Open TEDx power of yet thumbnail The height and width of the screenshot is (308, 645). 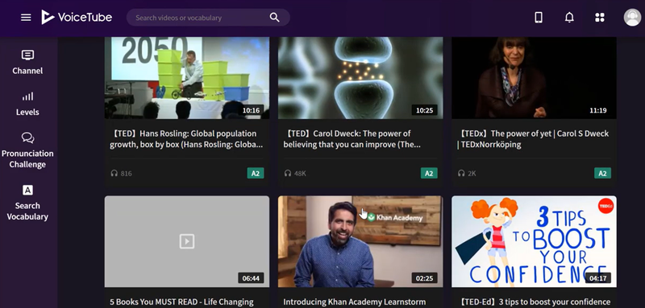click(x=534, y=78)
